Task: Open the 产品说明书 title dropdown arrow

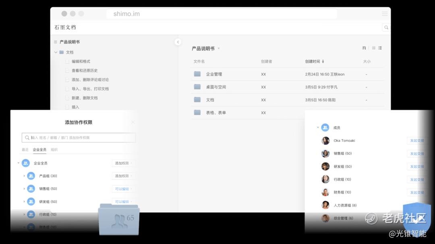Action: [x=219, y=48]
